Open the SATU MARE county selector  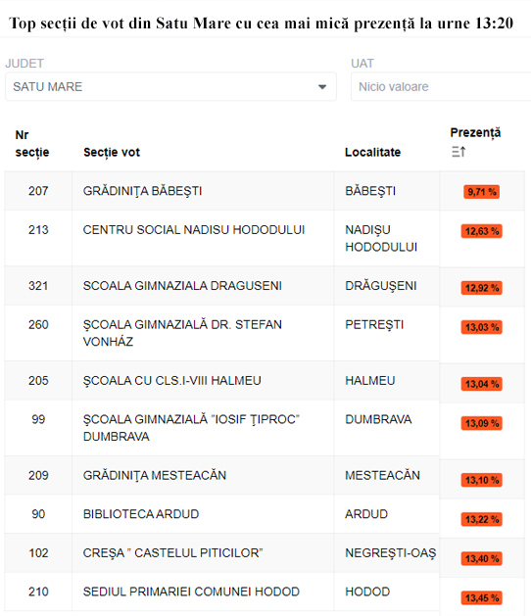pyautogui.click(x=171, y=87)
